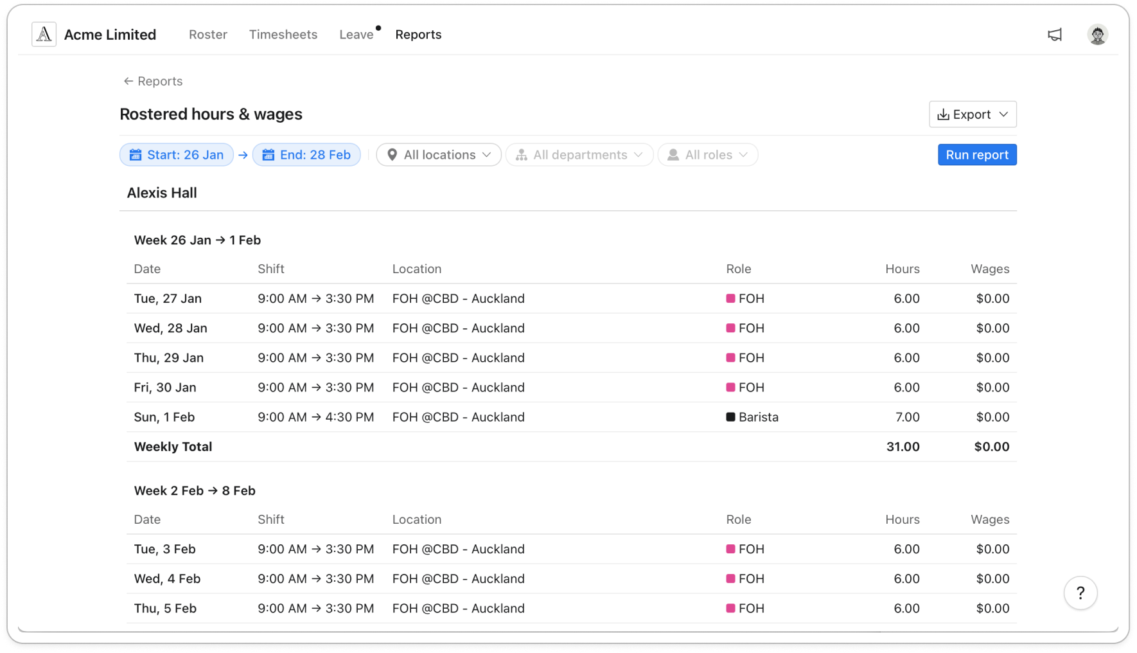Click the Rostered hours & wages title
This screenshot has height=653, width=1137.
click(x=211, y=114)
